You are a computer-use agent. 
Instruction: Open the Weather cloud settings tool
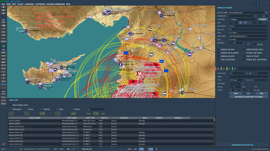coord(4,26)
